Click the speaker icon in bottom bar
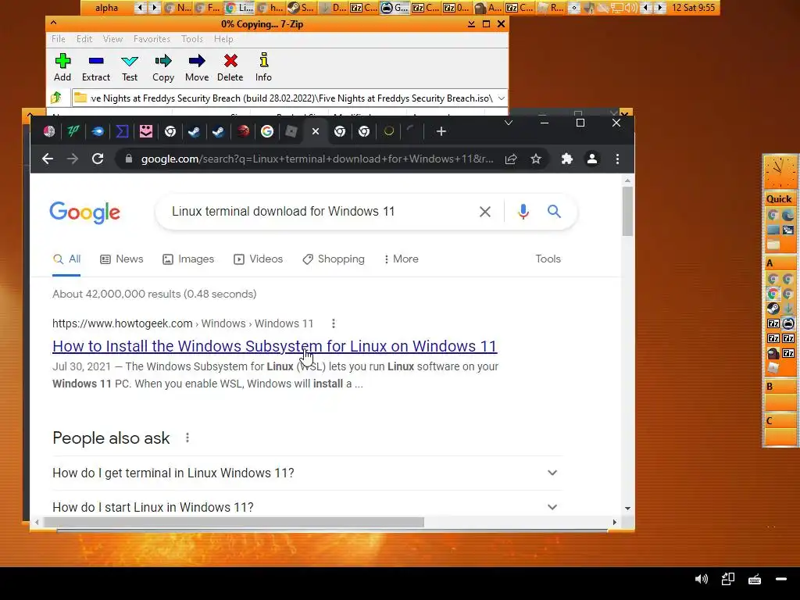The width and height of the screenshot is (800, 600). tap(702, 579)
